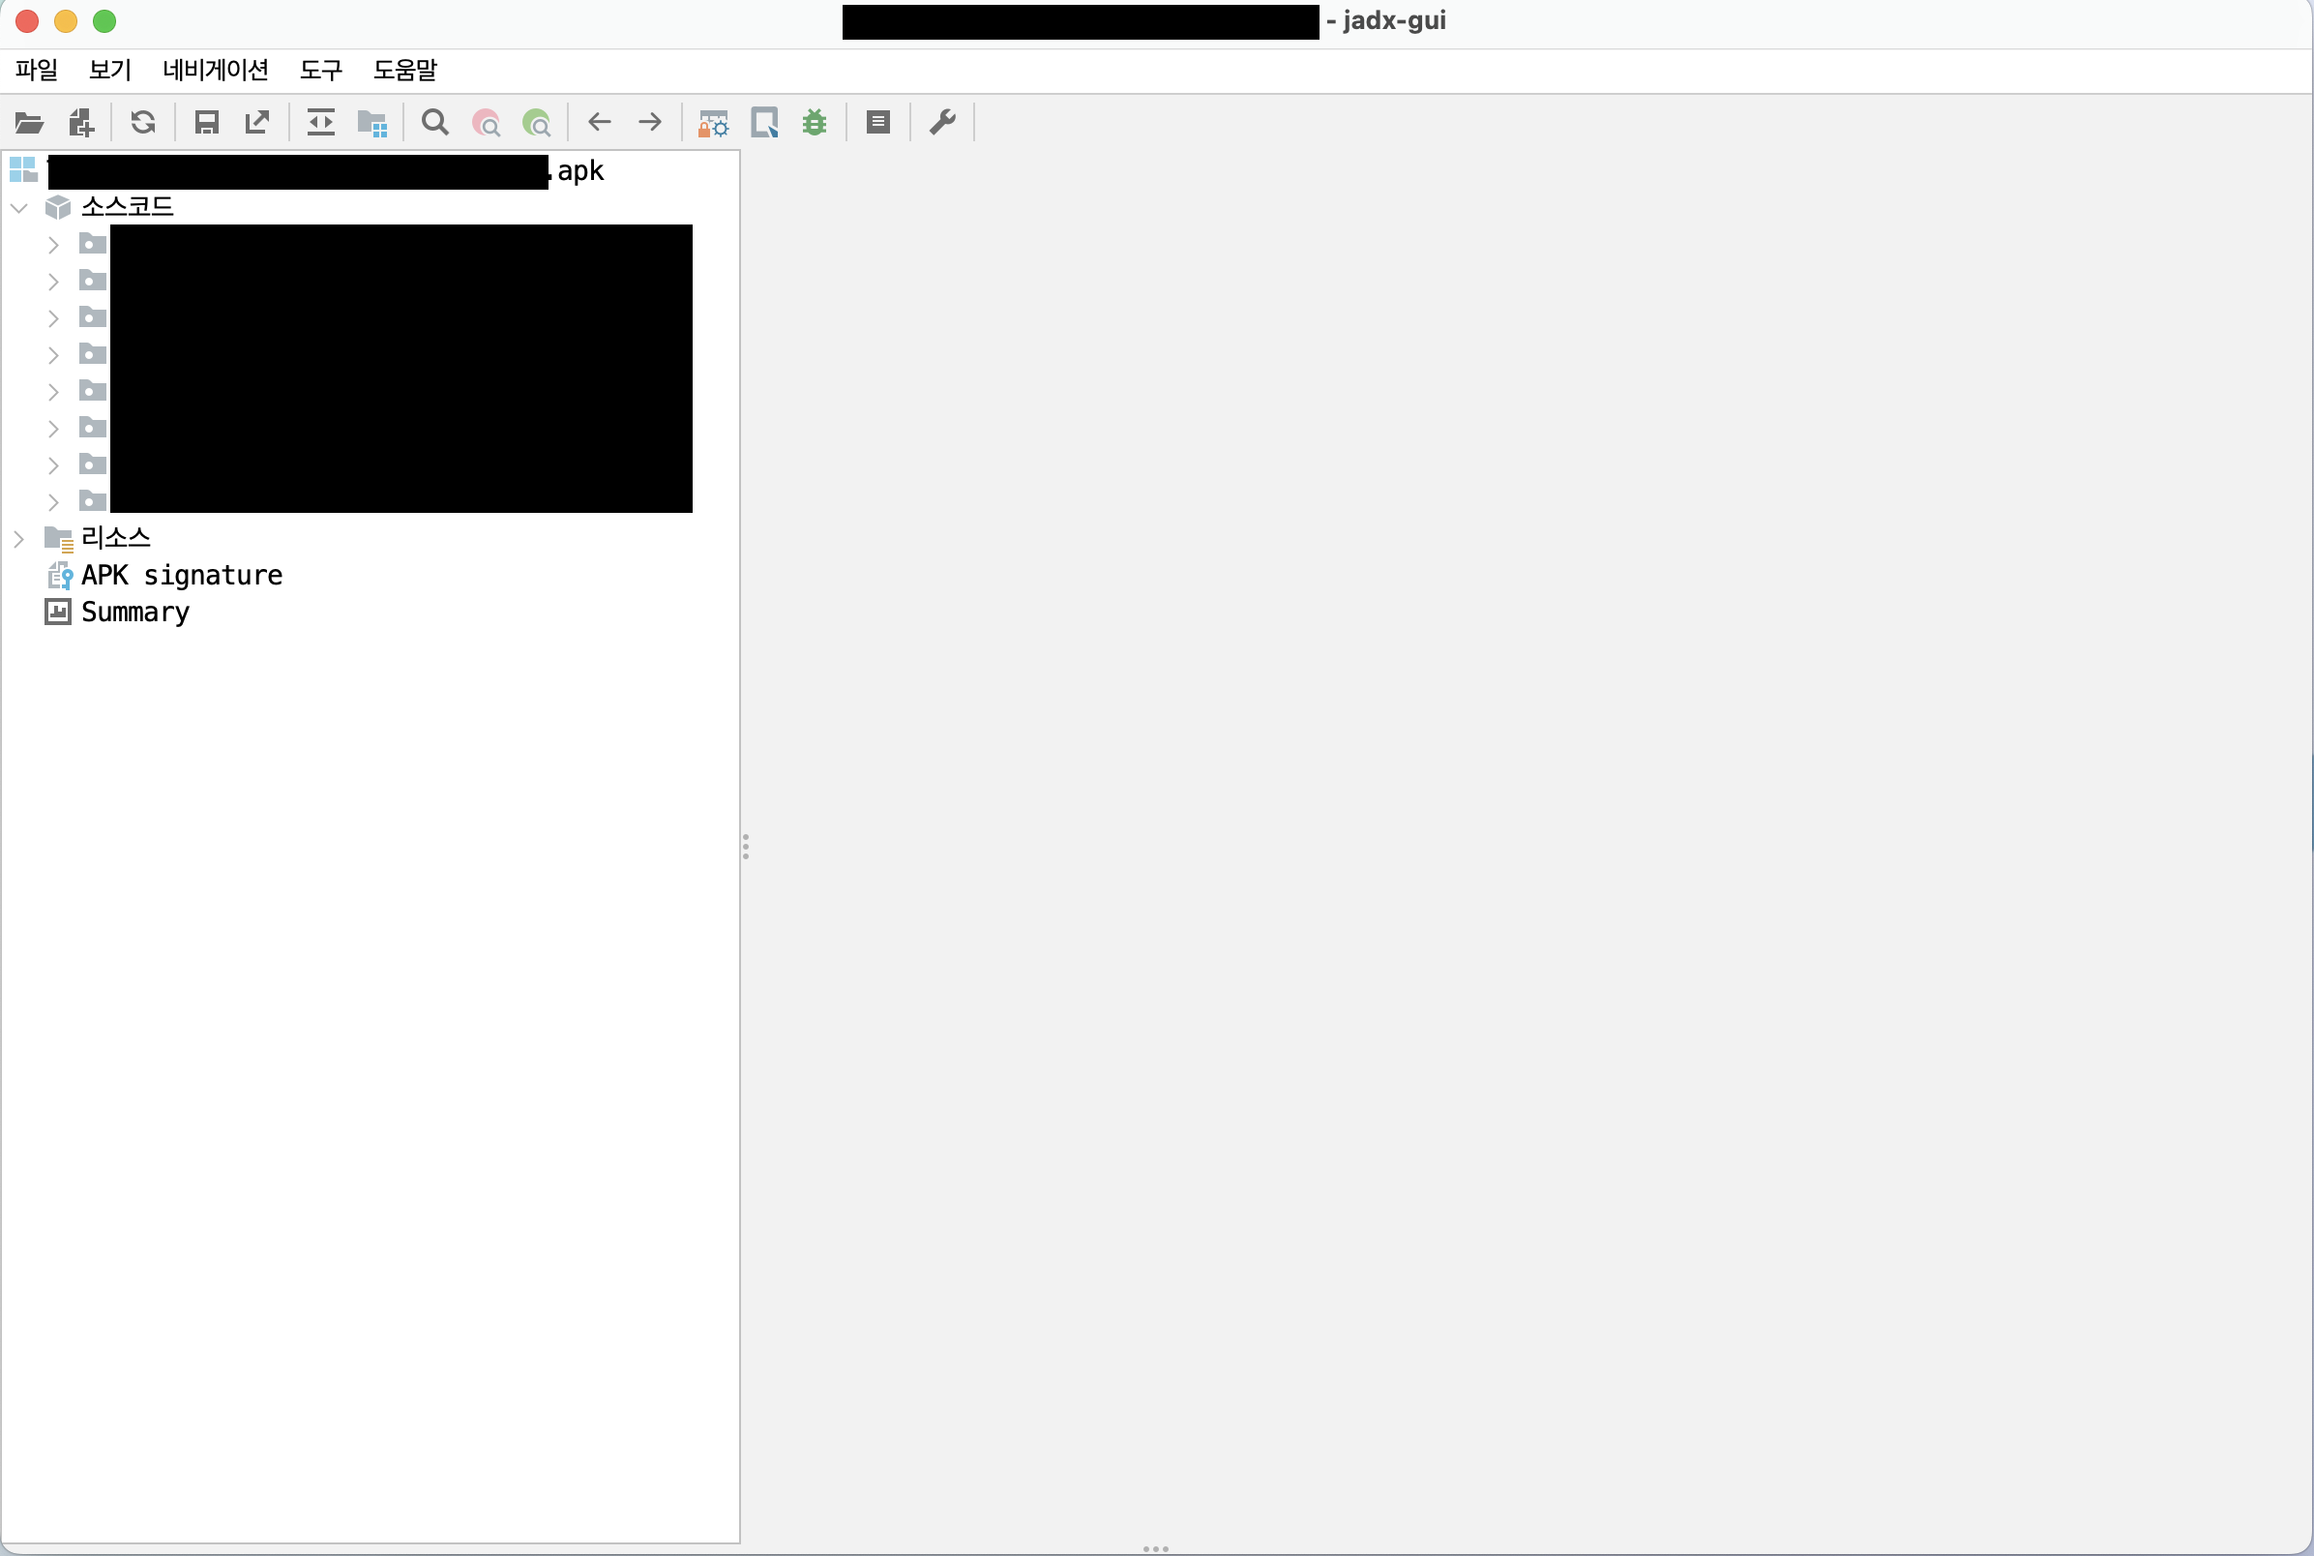2314x1556 pixels.
Task: Click the vertical split pane divider handle
Action: click(x=745, y=847)
